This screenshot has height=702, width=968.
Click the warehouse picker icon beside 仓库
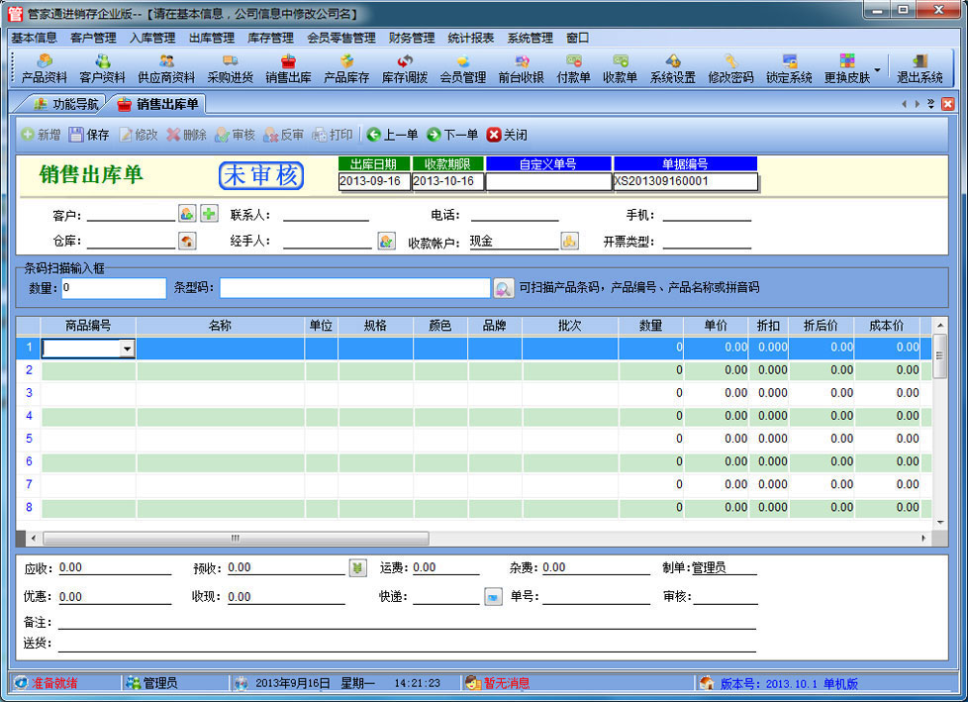pyautogui.click(x=187, y=241)
